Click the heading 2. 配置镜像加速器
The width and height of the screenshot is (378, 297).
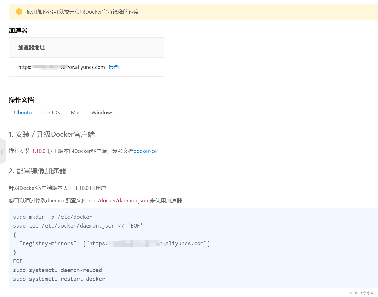(x=38, y=171)
